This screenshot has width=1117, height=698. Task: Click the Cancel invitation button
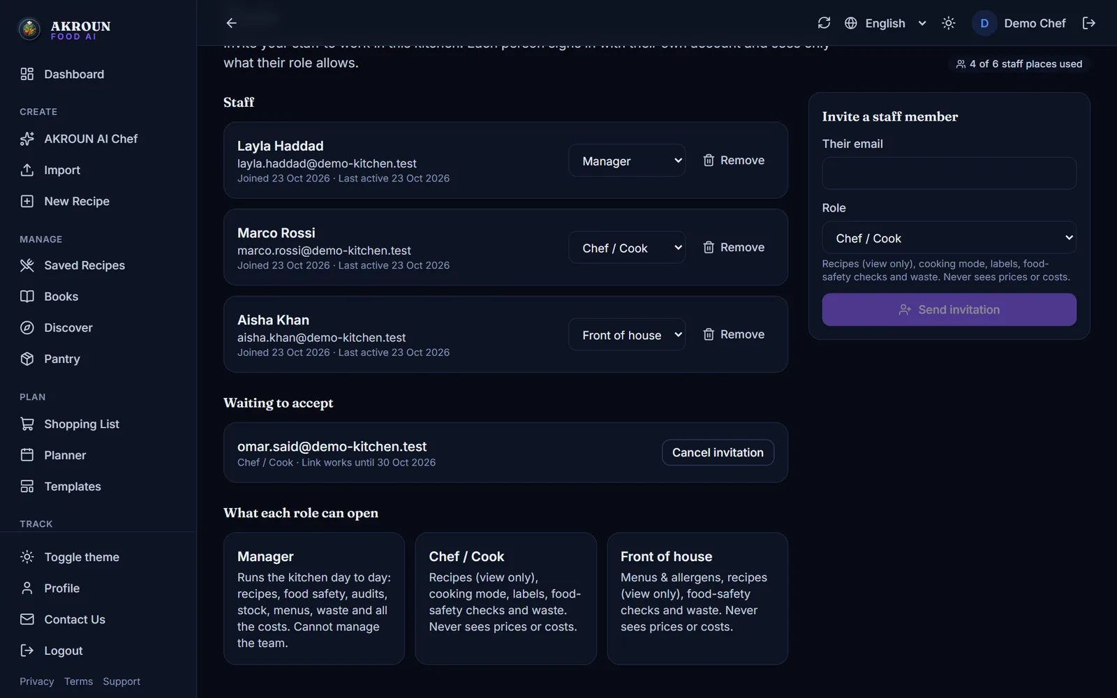point(718,452)
